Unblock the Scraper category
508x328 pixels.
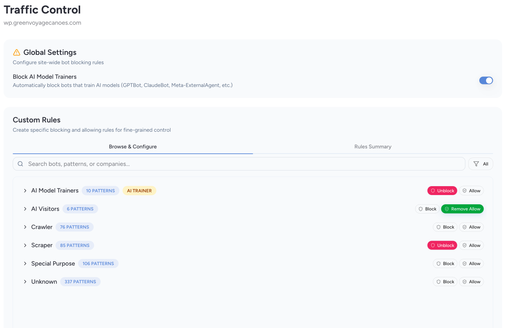[x=442, y=245]
